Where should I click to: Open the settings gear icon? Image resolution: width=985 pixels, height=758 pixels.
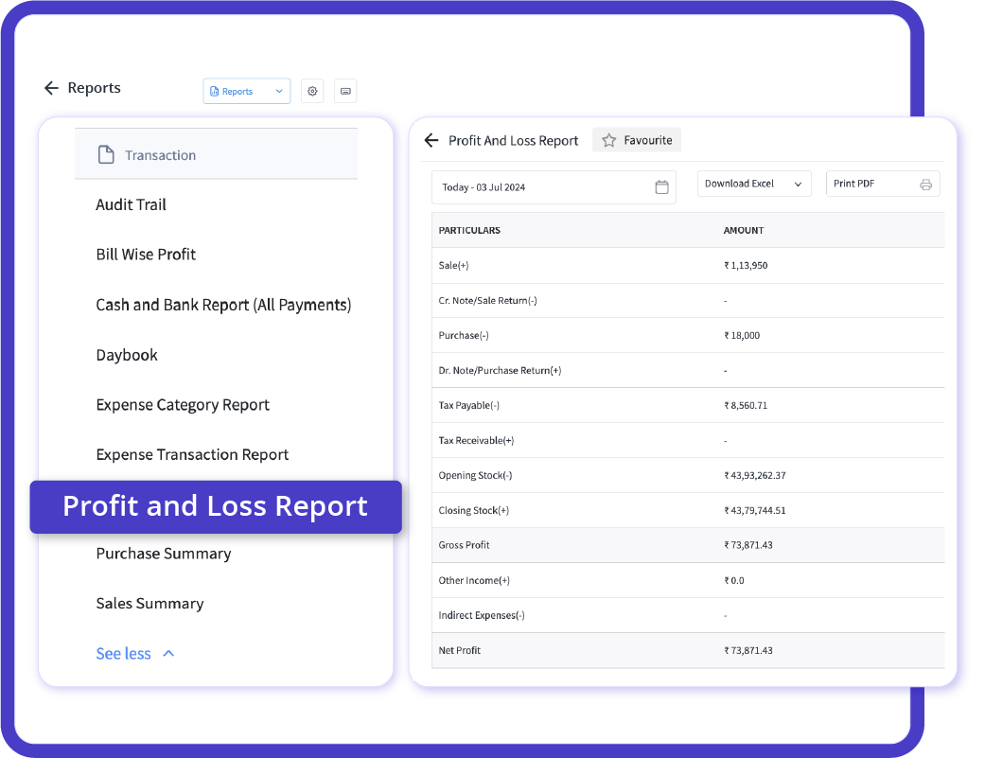312,91
